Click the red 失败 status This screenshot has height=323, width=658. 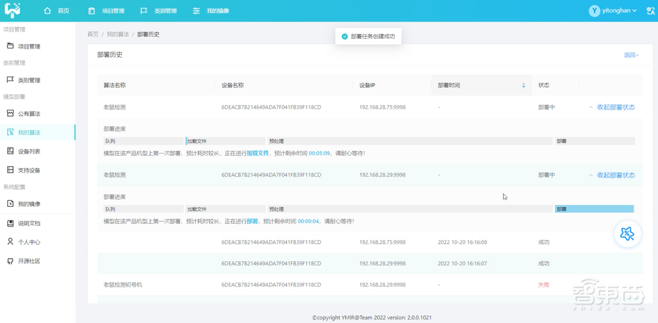click(544, 285)
